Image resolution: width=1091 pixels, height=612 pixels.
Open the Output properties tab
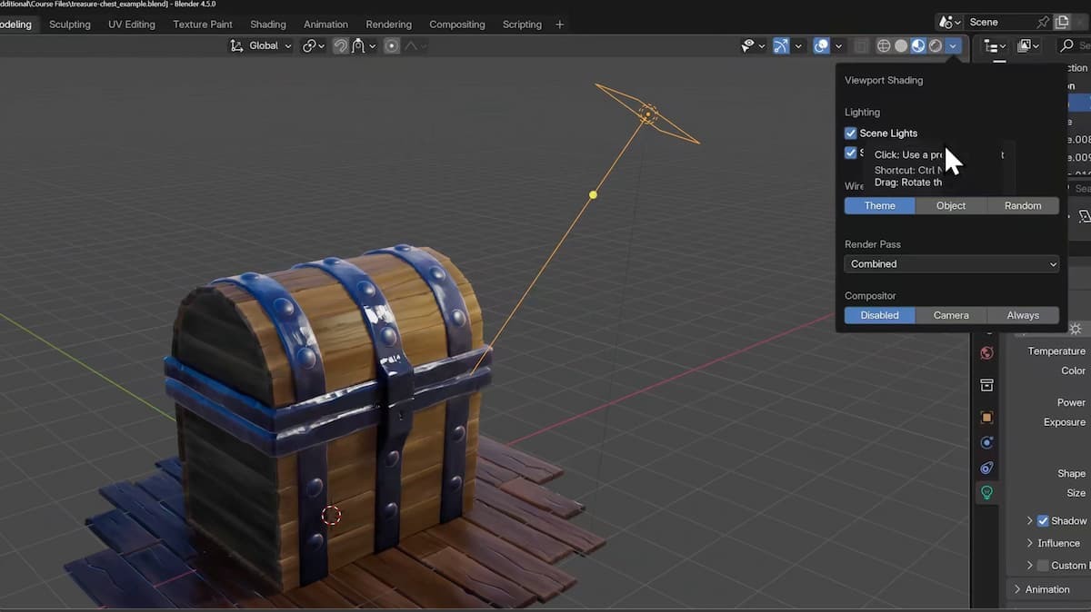click(x=987, y=385)
